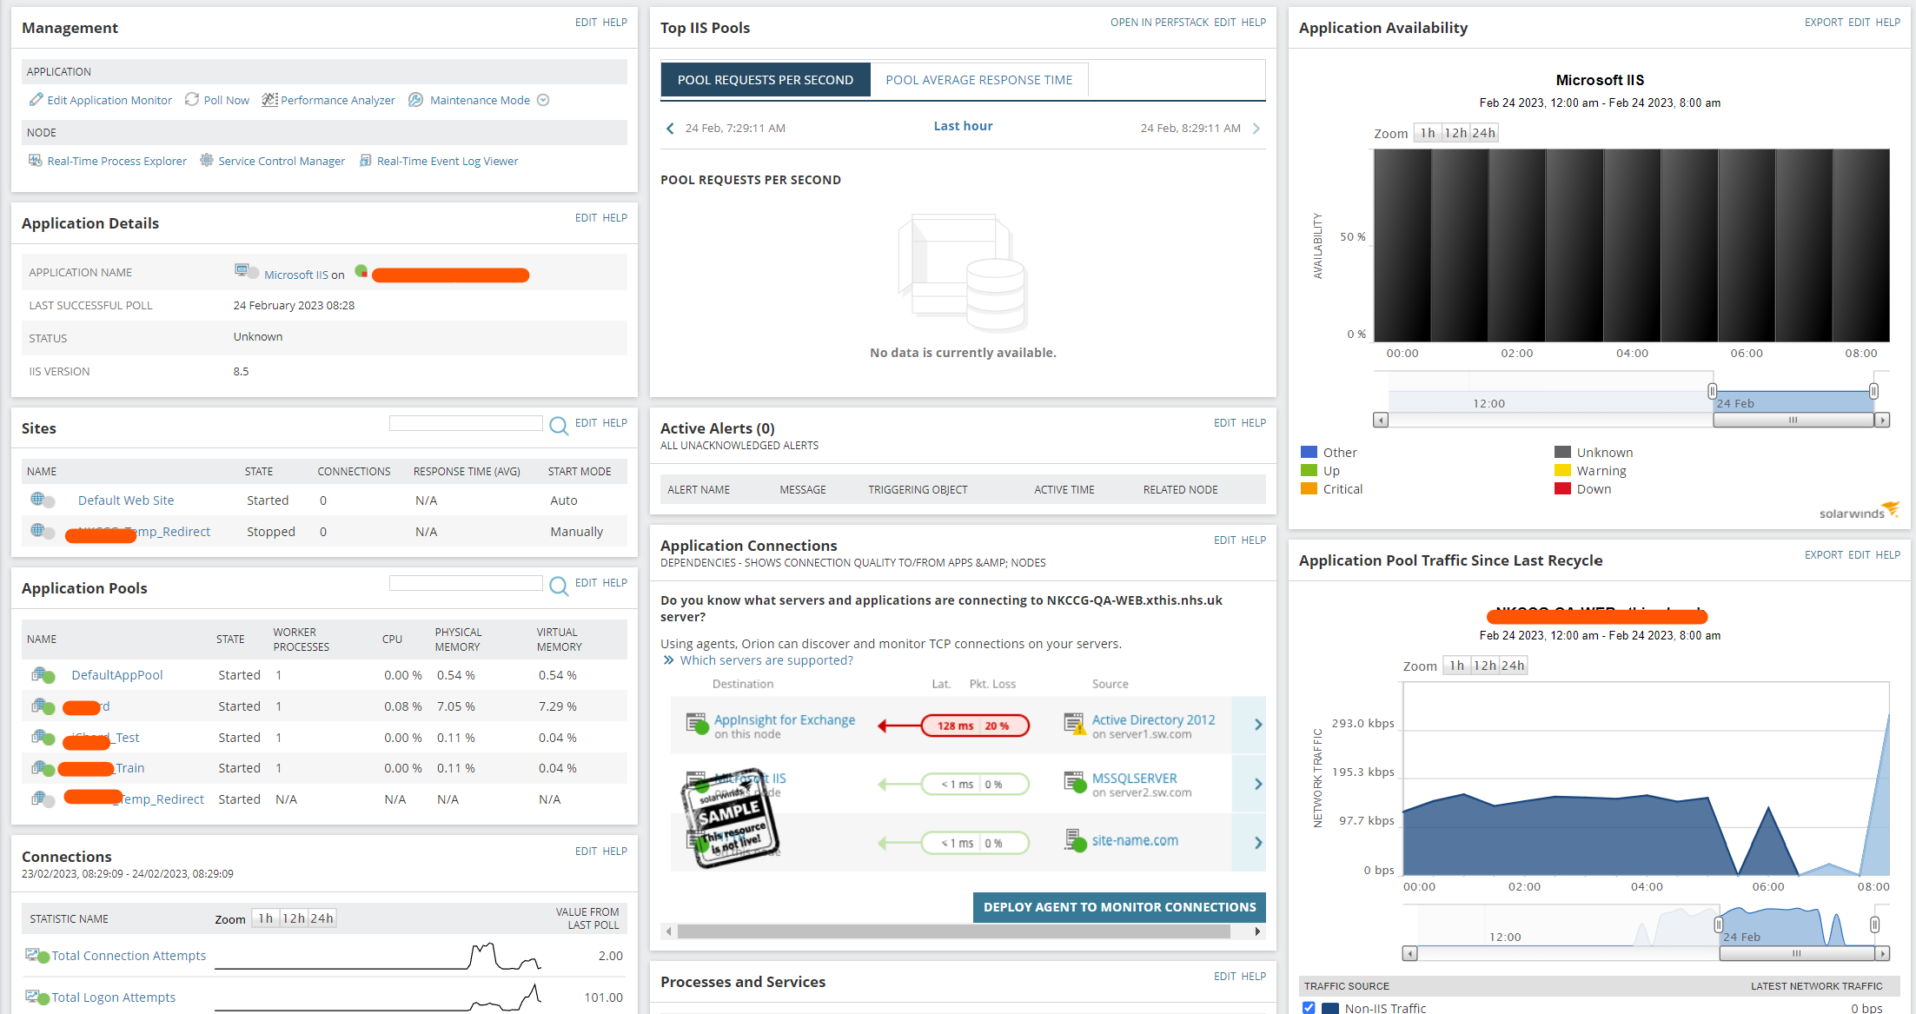1916x1014 pixels.
Task: Click the Edit Application Monitor pencil icon
Action: [x=36, y=100]
